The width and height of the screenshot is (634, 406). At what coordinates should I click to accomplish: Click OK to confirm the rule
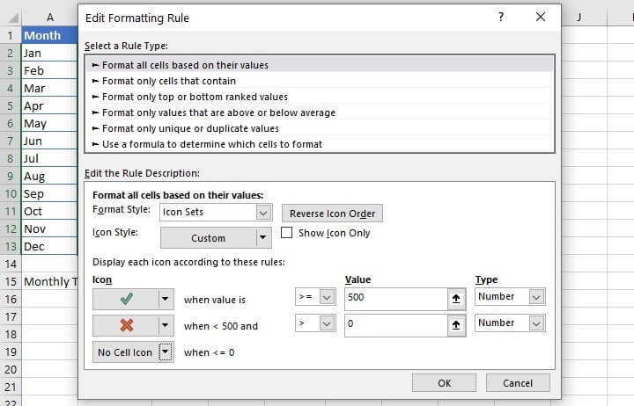tap(444, 382)
